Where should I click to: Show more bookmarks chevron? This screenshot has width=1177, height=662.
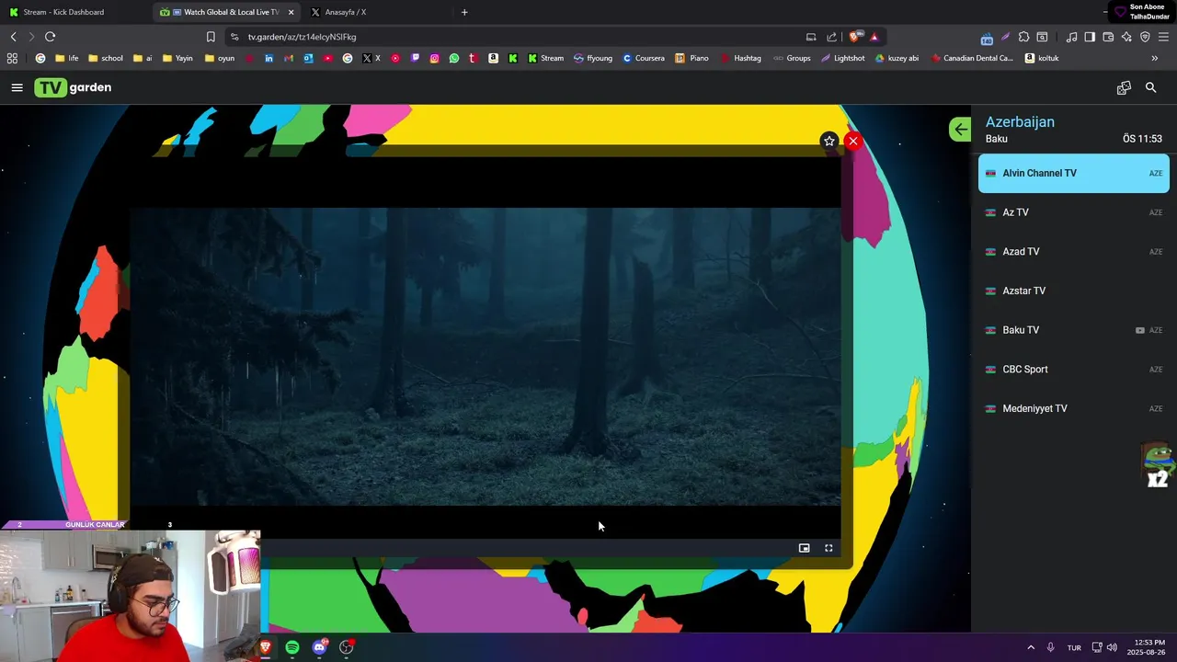pos(1155,58)
